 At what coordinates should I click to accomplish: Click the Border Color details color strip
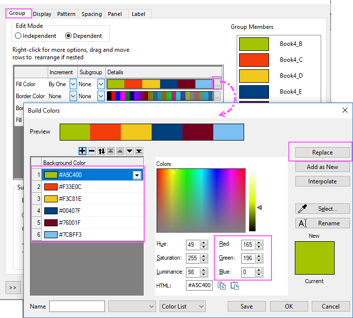(160, 96)
